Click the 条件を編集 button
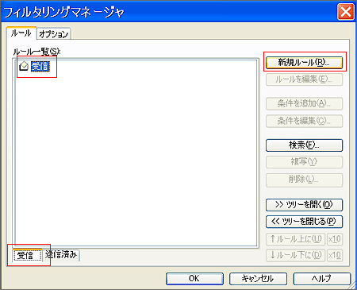The image size is (357, 290). 304,121
